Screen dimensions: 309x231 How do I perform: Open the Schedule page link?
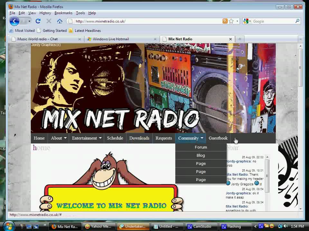[115, 138]
